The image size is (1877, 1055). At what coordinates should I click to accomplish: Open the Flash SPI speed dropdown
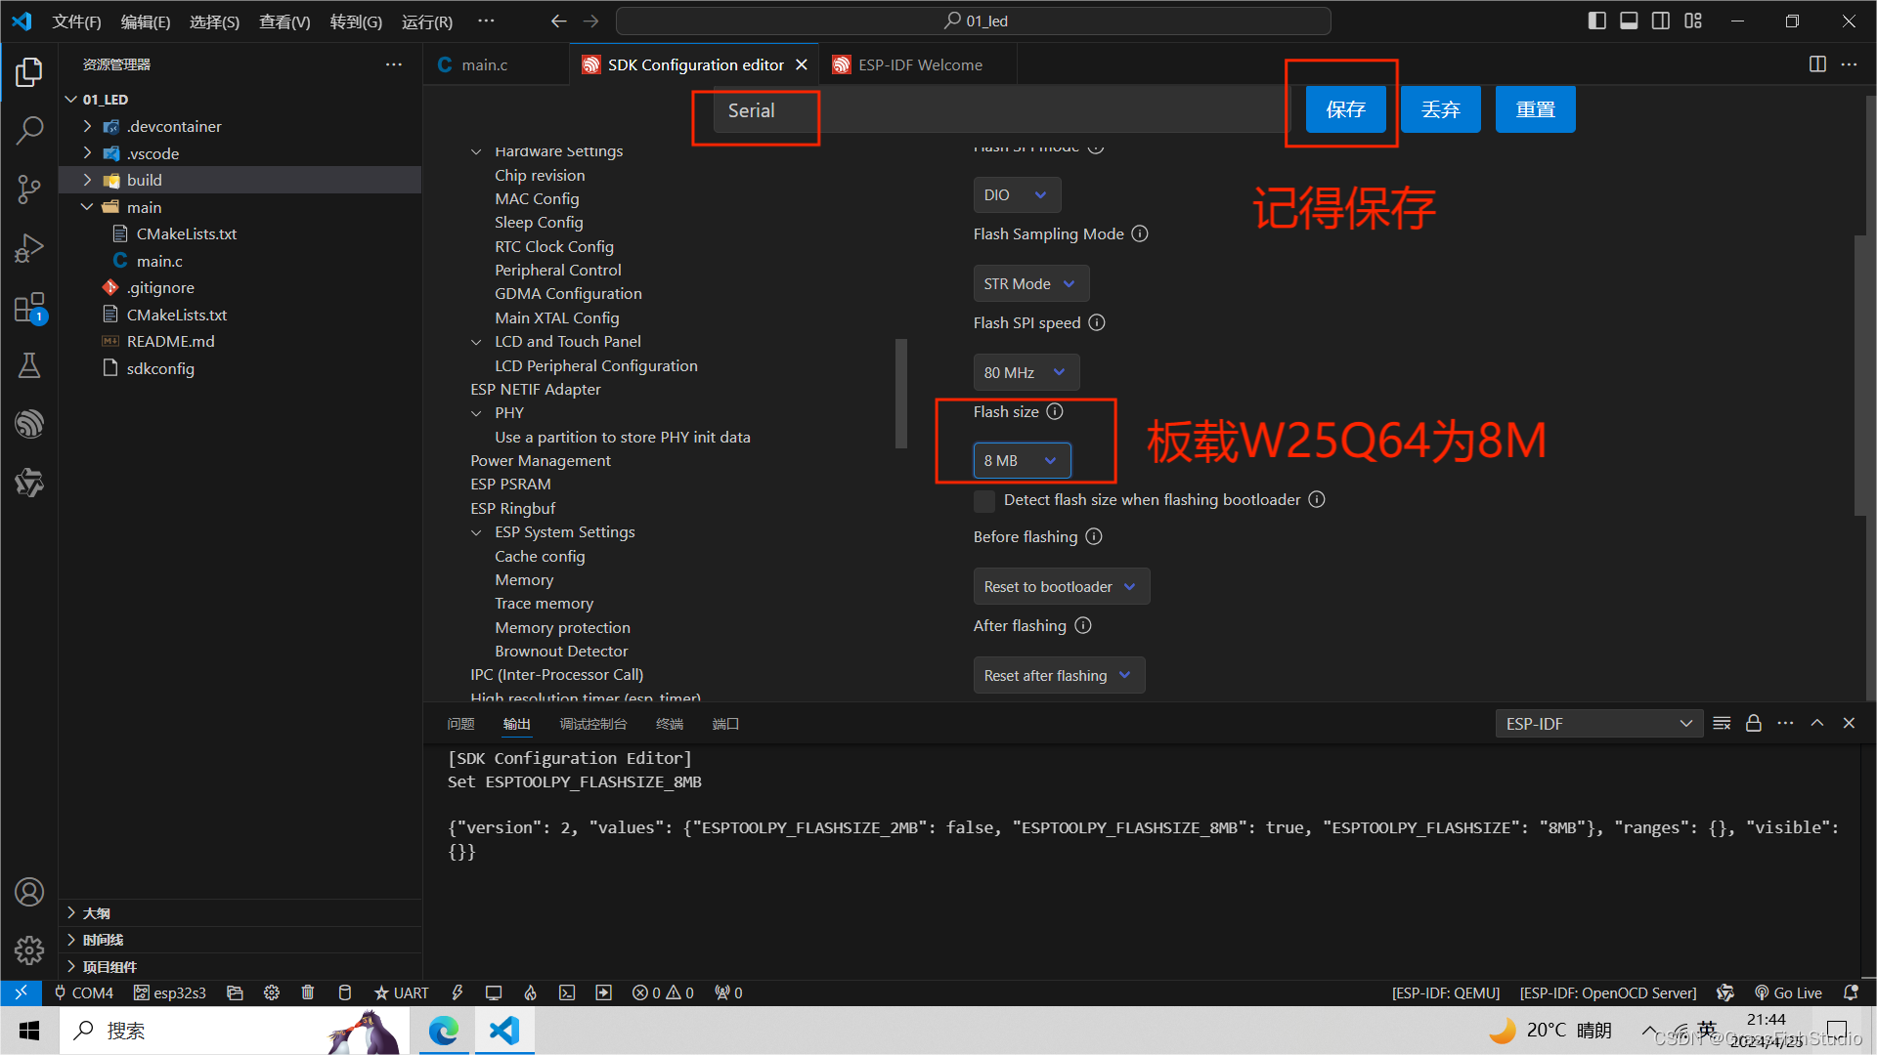1026,372
